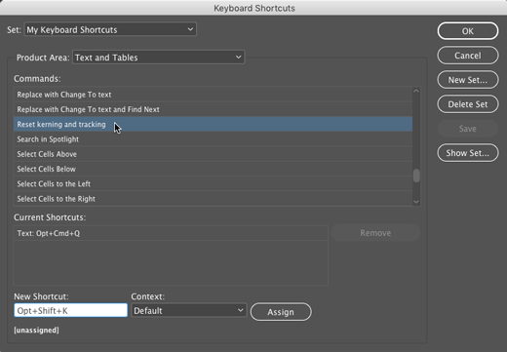Select the 'Text: Opt+Cmd+Q' current shortcut

point(171,233)
